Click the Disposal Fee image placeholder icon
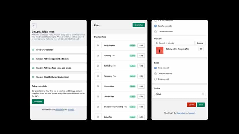This screenshot has width=239, height=134. click(x=98, y=86)
